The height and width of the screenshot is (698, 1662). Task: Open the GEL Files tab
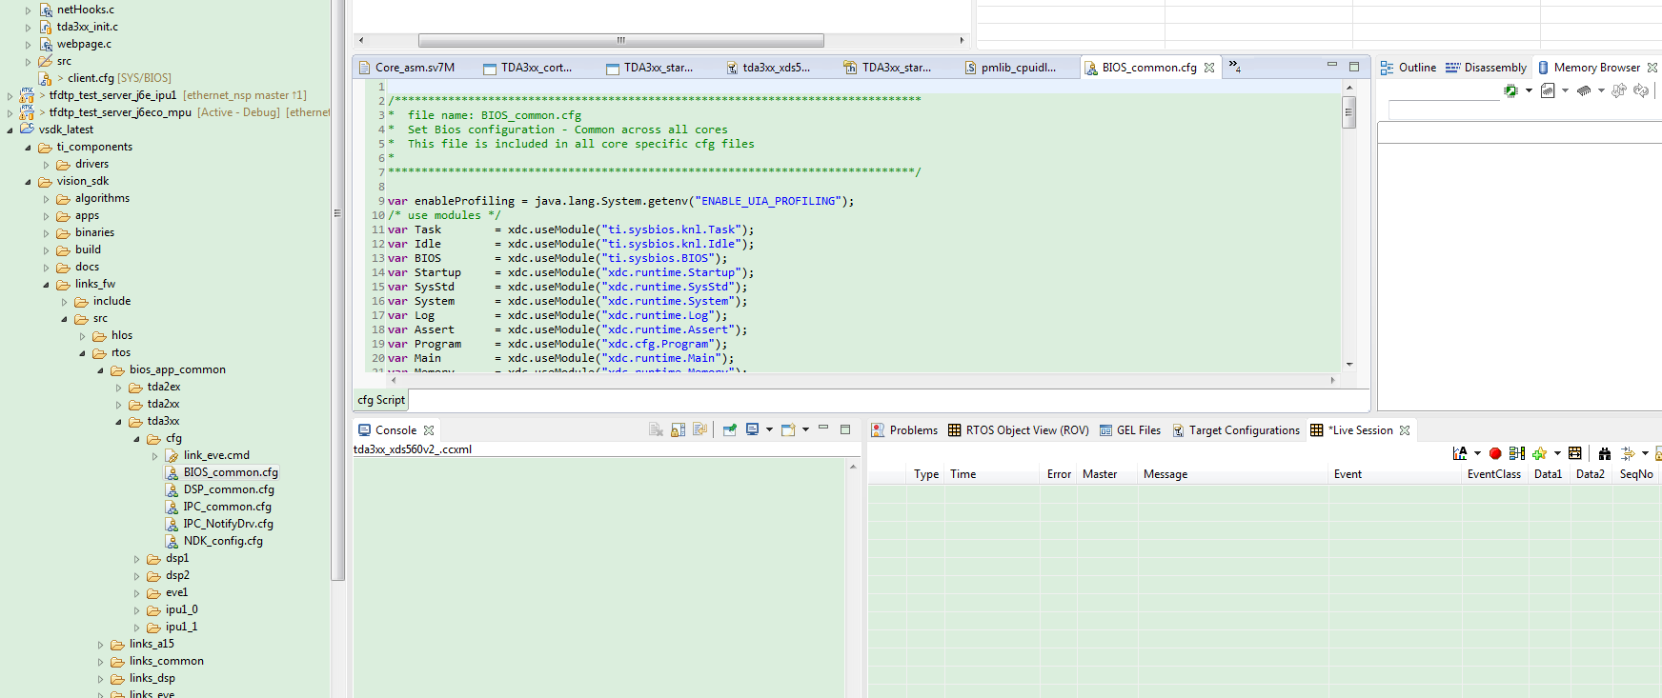click(1130, 430)
